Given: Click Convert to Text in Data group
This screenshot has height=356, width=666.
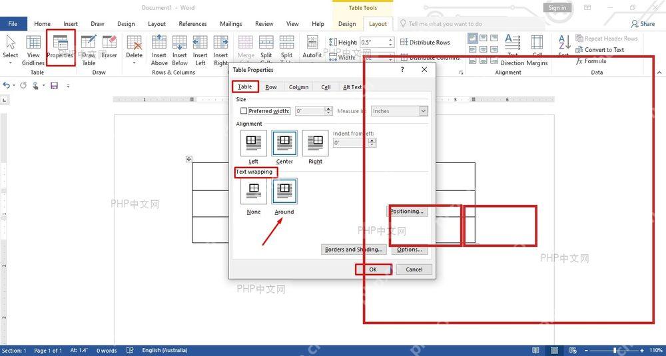Looking at the screenshot, I should point(600,50).
